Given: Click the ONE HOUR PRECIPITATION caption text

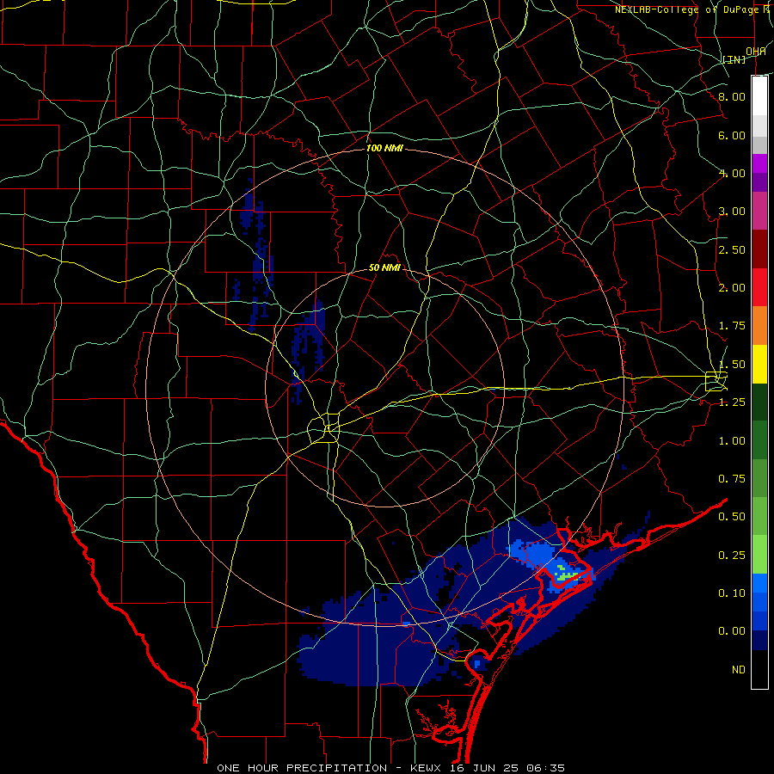Looking at the screenshot, I should (x=302, y=768).
